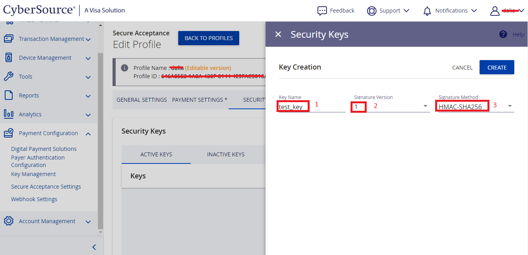This screenshot has width=528, height=255.
Task: Expand the Notifications dropdown chevron
Action: (474, 11)
